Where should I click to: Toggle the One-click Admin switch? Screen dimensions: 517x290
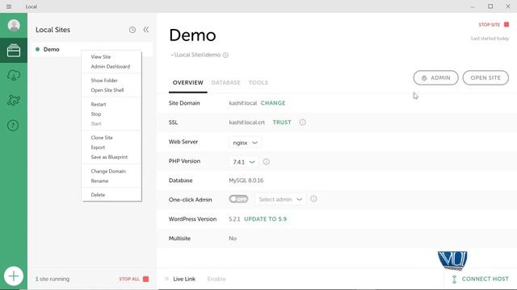(x=238, y=199)
